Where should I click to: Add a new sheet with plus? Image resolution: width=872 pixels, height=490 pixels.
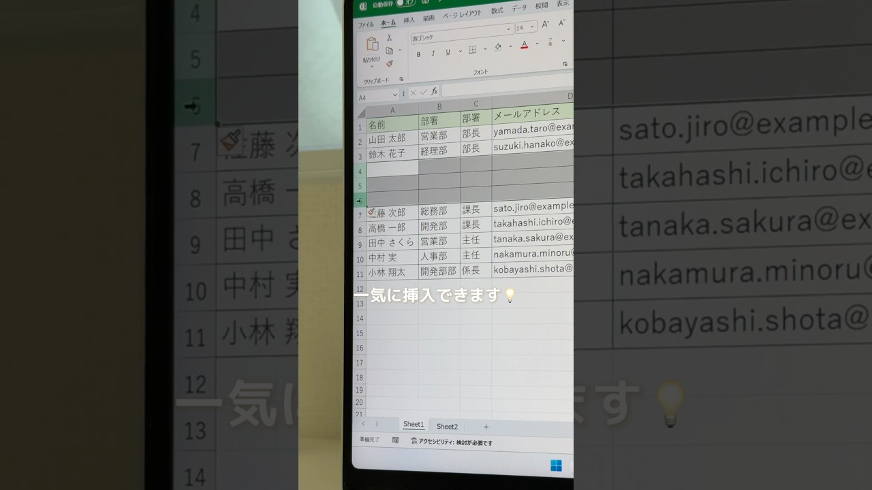click(x=486, y=427)
